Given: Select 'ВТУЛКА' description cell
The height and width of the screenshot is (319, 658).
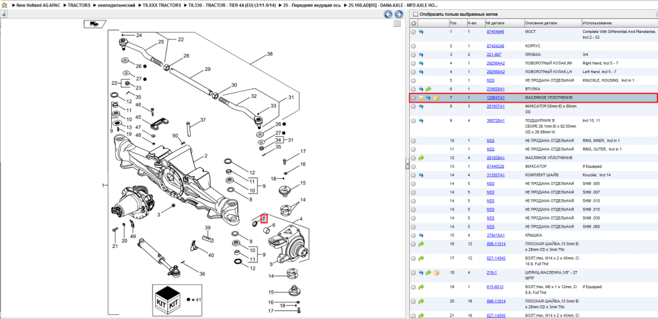Looking at the screenshot, I should [x=532, y=89].
